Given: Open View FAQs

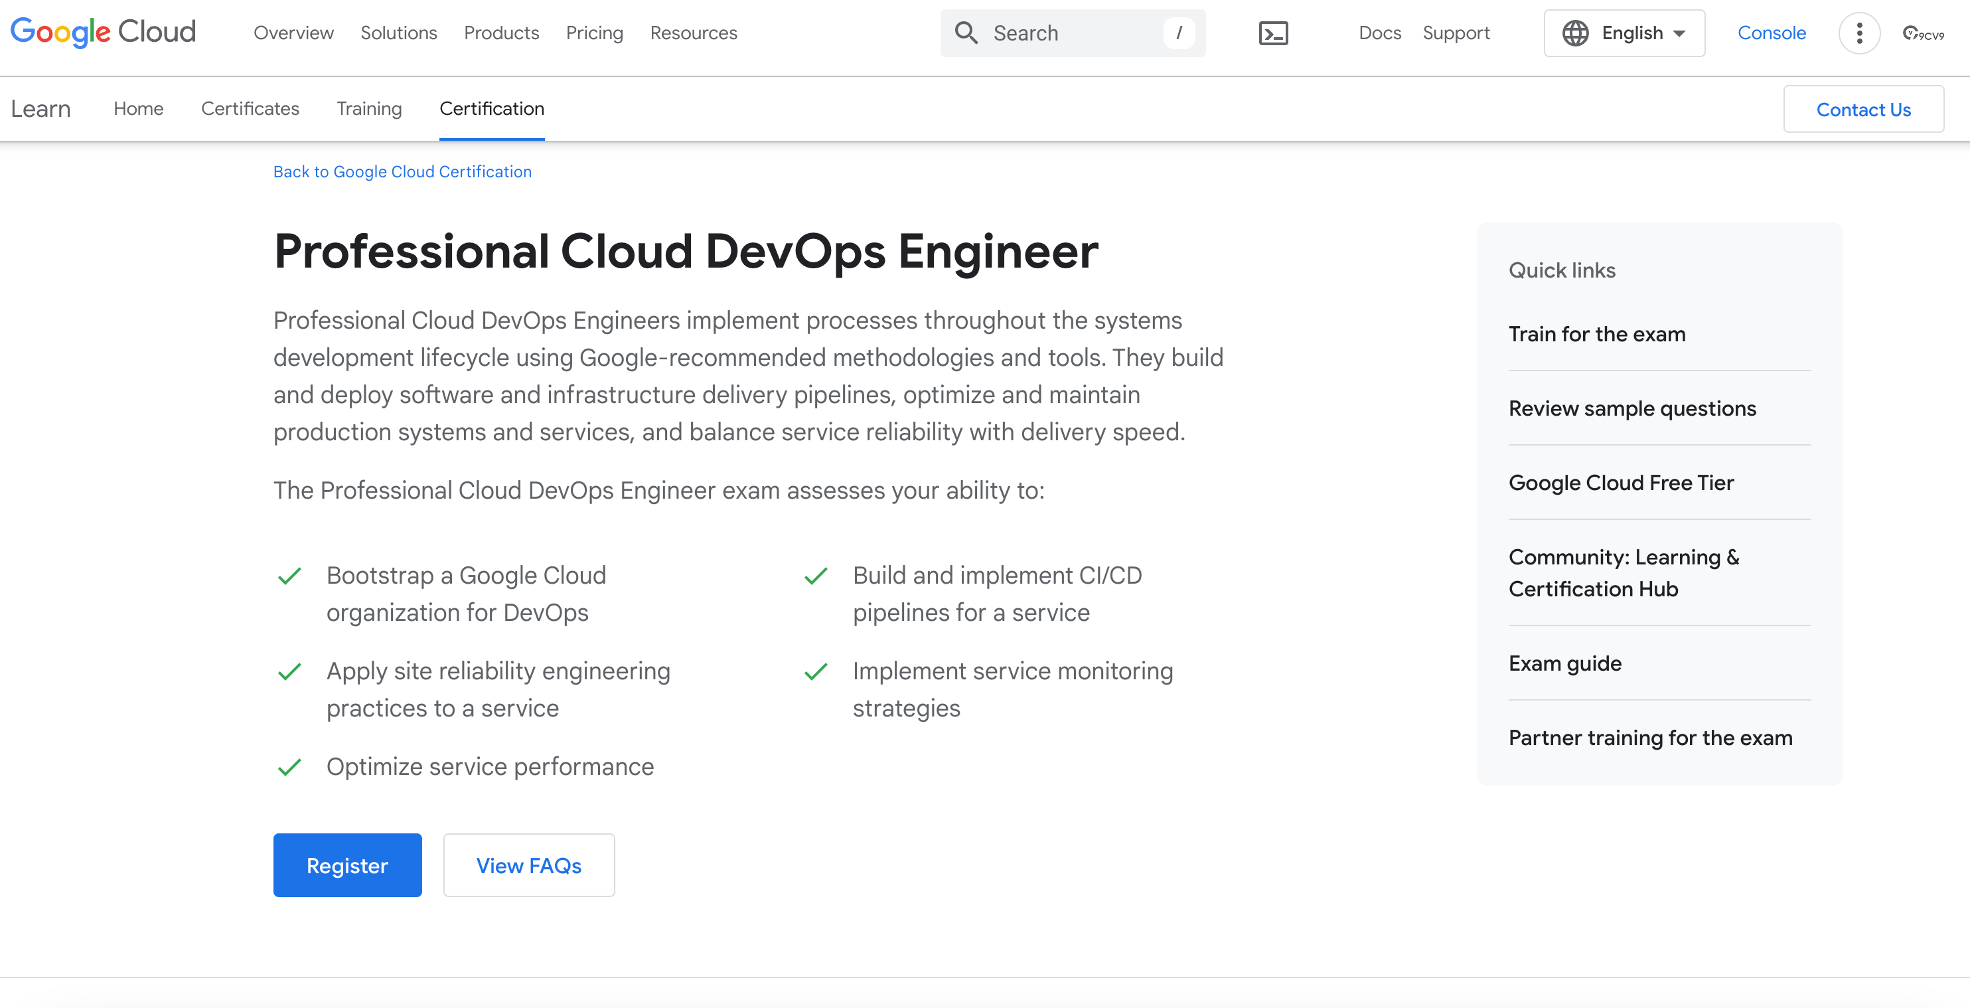Looking at the screenshot, I should 528,865.
